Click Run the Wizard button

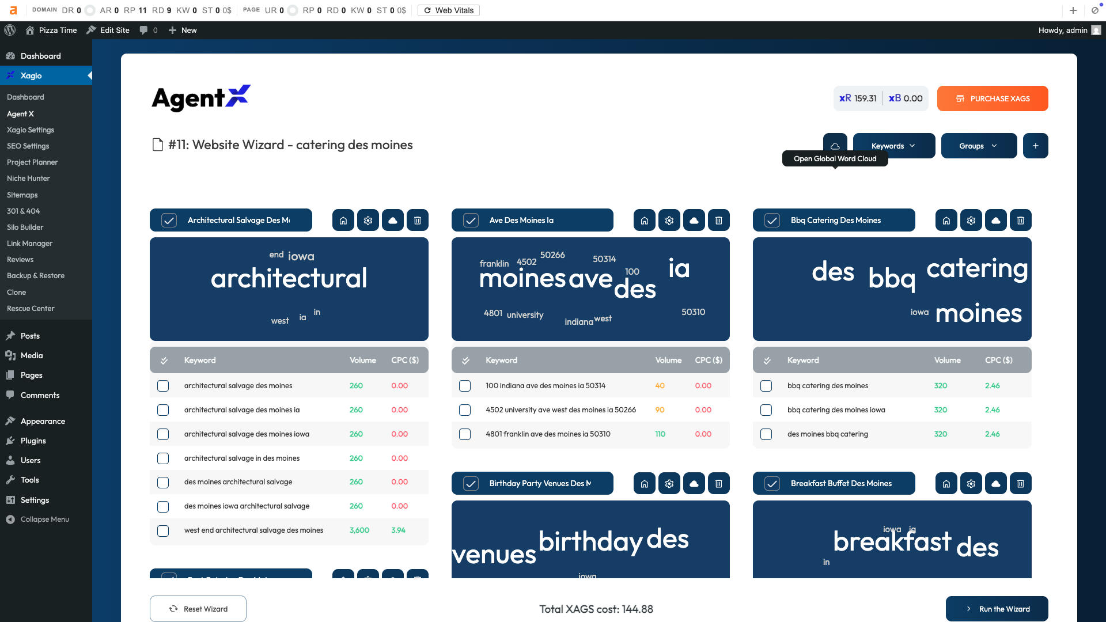997,609
